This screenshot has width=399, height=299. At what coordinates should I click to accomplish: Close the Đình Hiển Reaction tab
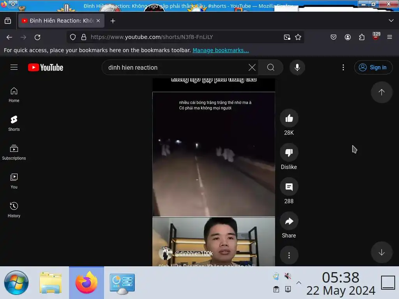[x=98, y=21]
